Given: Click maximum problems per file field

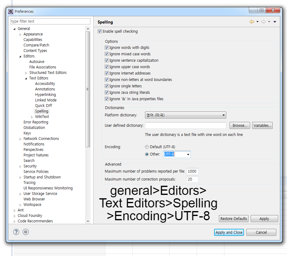Looking at the screenshot, I should click(192, 171).
